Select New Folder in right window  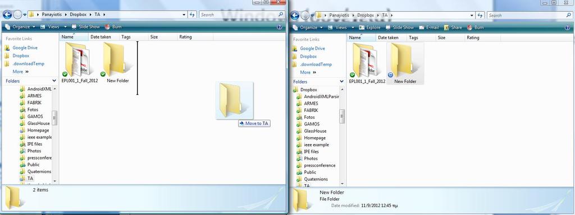pos(405,63)
